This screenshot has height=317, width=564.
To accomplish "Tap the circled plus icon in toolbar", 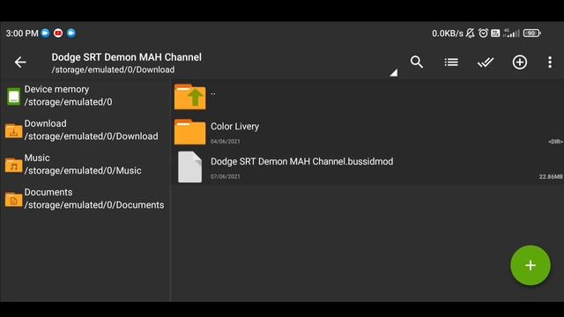I will [520, 63].
